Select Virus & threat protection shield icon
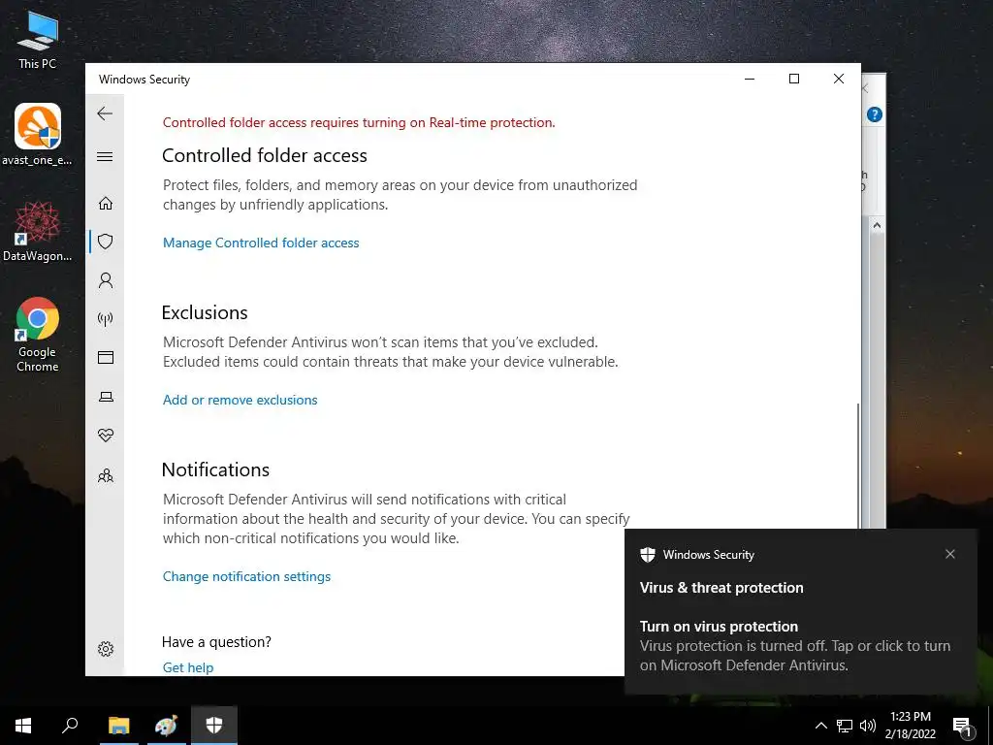993x745 pixels. click(106, 242)
